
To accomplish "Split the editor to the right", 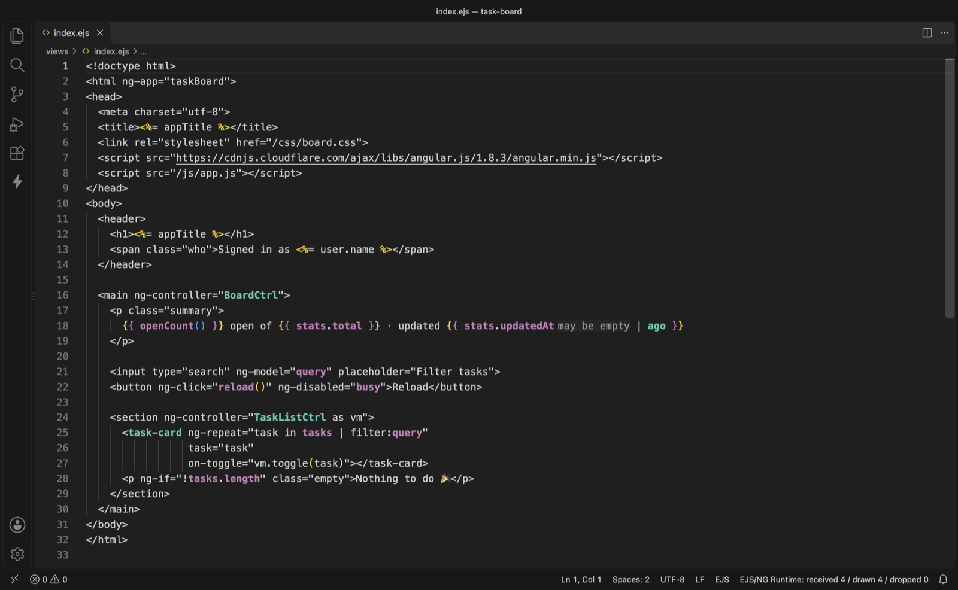I will click(x=927, y=33).
